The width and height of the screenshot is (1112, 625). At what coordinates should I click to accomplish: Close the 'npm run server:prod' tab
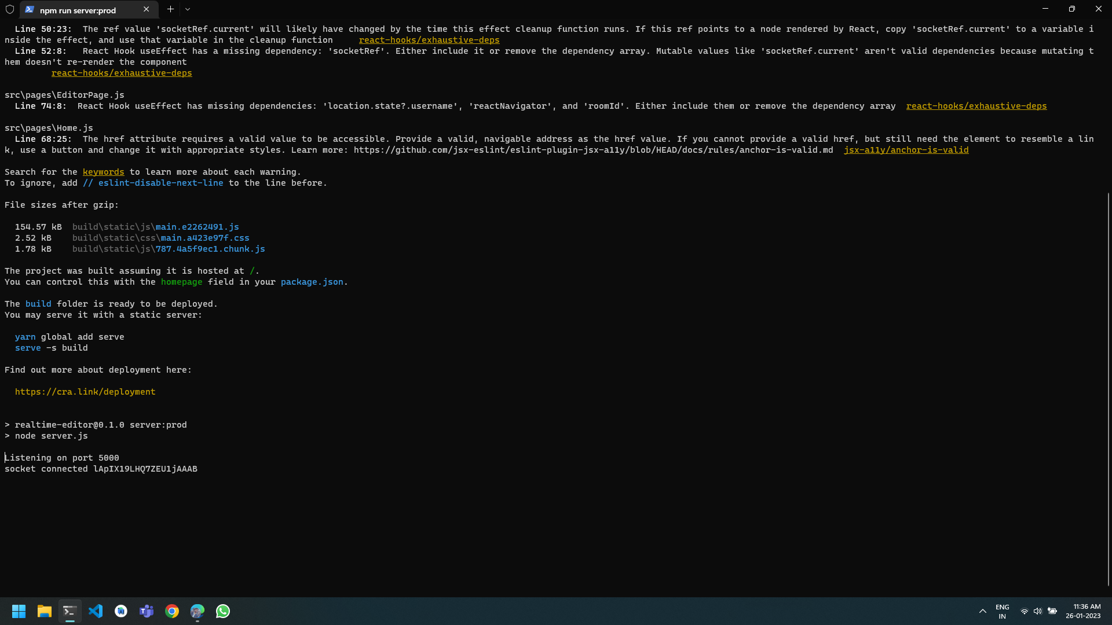tap(147, 9)
